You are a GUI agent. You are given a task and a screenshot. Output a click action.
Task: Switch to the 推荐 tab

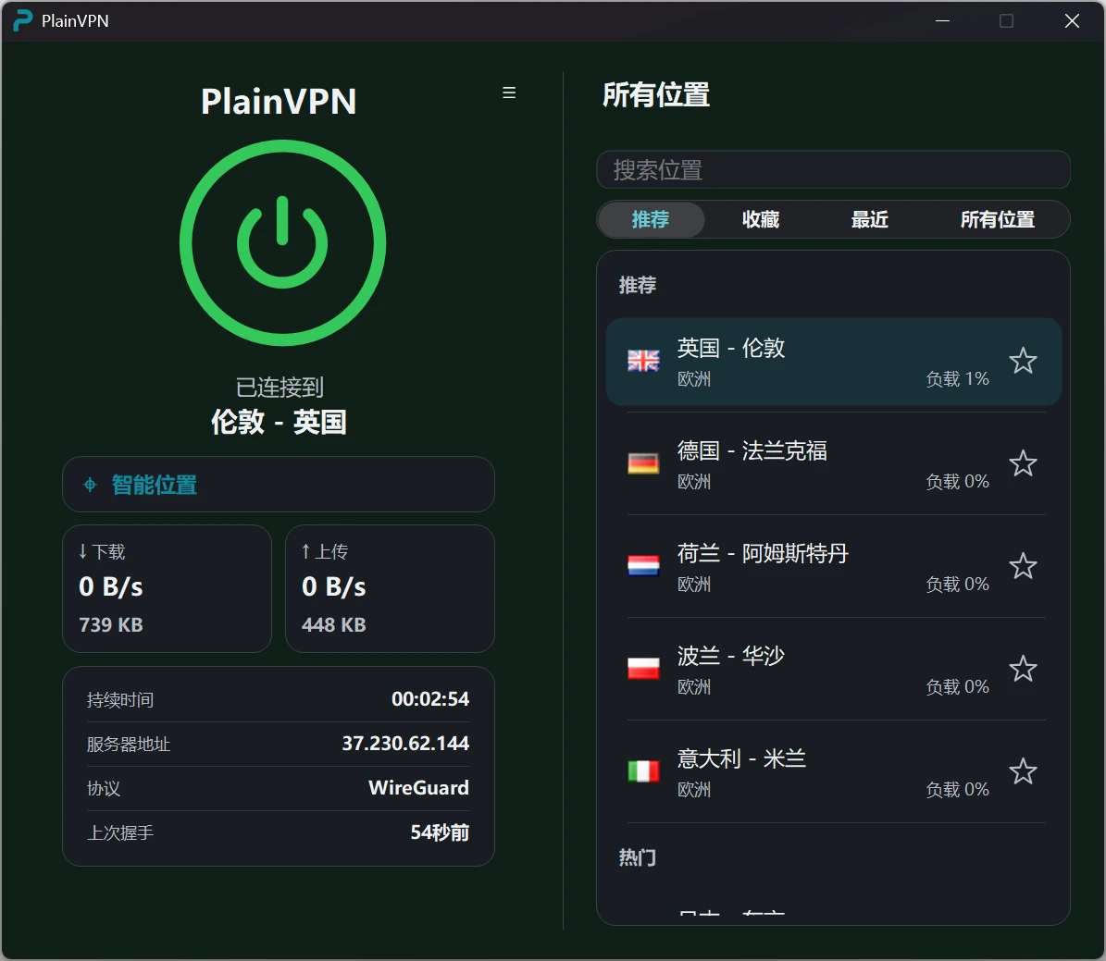tap(651, 219)
